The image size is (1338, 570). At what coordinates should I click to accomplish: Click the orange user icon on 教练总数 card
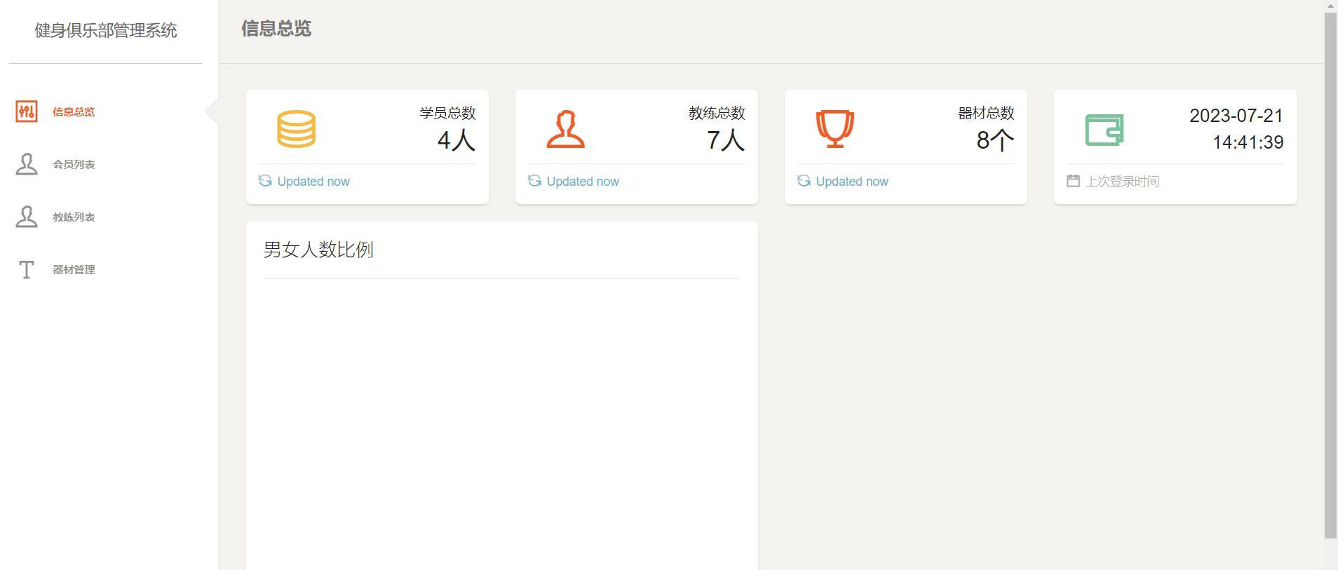[566, 129]
